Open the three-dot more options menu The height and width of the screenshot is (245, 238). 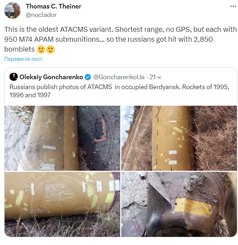tap(233, 6)
